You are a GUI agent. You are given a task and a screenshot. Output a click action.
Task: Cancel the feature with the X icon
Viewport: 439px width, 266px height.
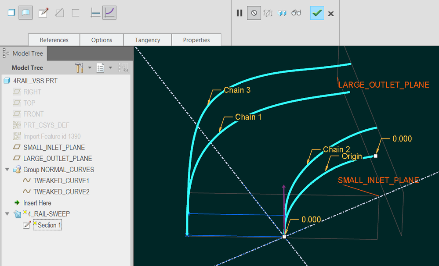(x=331, y=14)
